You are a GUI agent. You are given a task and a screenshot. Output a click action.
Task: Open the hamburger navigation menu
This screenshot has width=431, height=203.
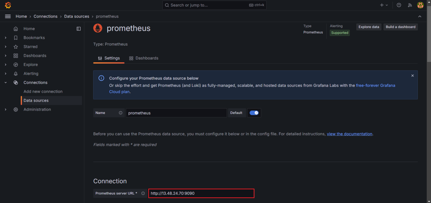(8, 17)
